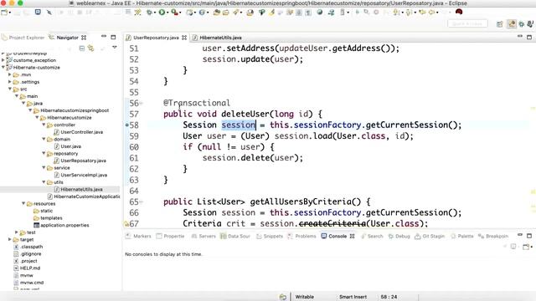Click the green Run toolbar button

(x=162, y=13)
